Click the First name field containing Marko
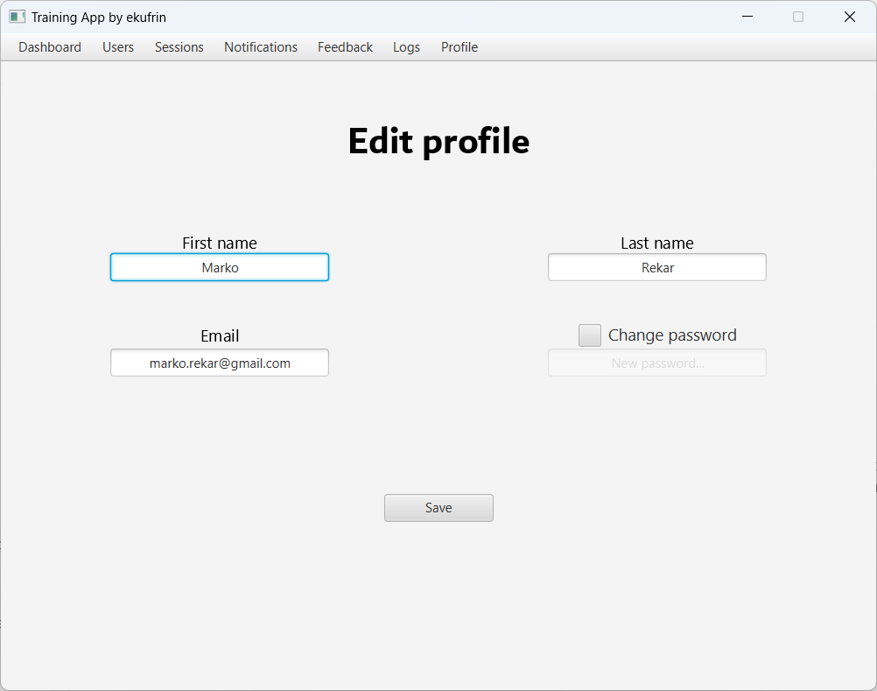Image resolution: width=877 pixels, height=691 pixels. pos(220,267)
